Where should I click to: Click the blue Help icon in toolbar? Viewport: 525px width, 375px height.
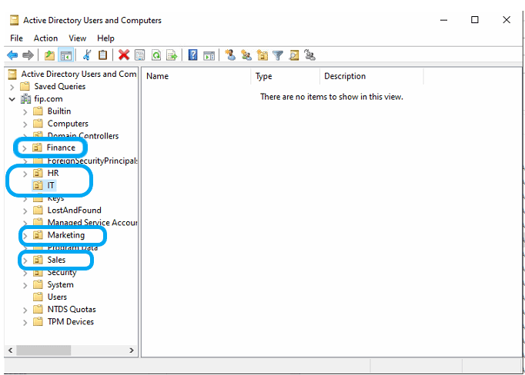[x=192, y=55]
